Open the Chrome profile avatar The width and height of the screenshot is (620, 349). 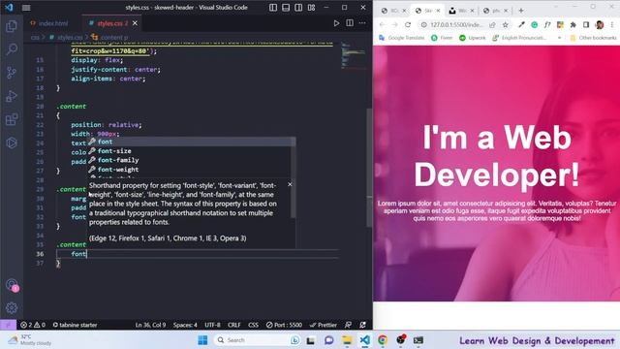click(x=600, y=24)
